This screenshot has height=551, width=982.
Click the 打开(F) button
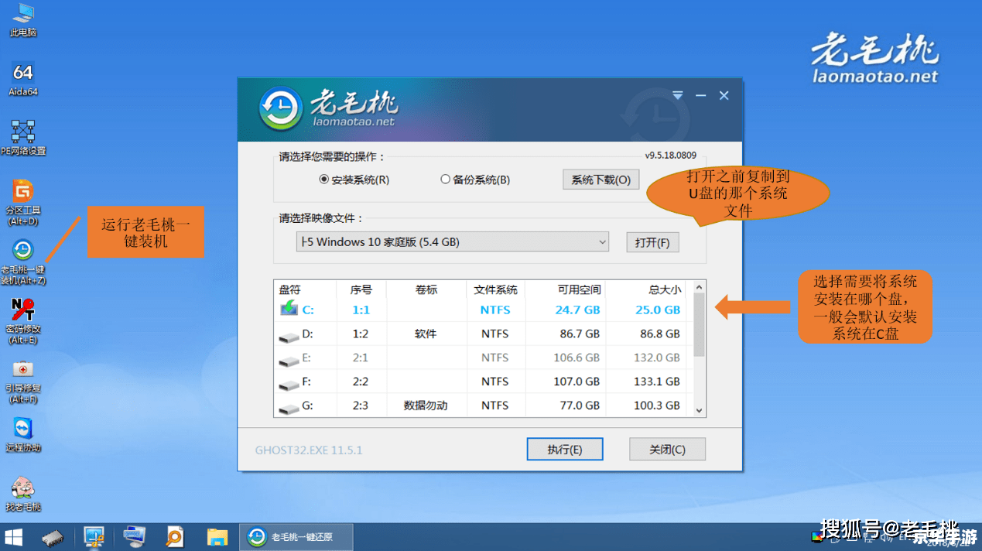point(652,242)
